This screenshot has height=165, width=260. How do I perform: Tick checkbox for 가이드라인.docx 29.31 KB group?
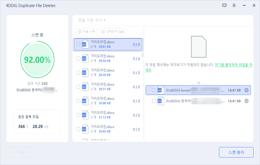pos(78,87)
